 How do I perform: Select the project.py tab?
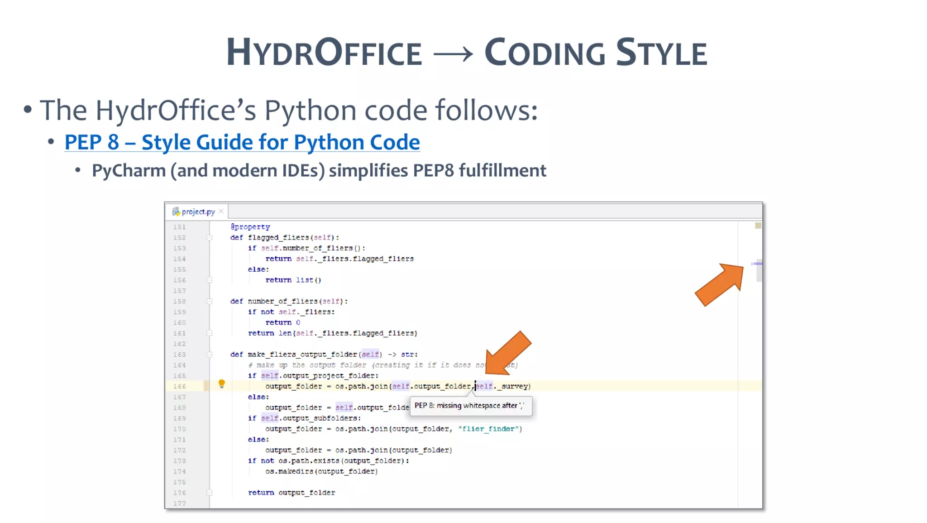click(198, 211)
